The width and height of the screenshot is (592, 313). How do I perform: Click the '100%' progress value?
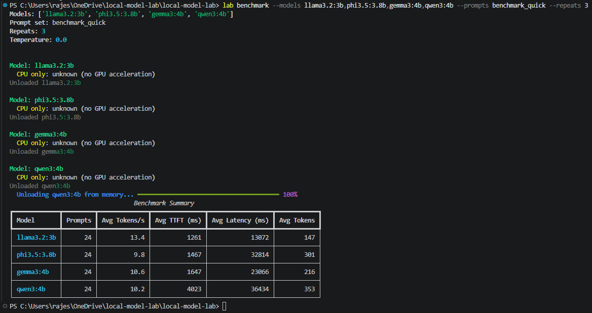click(x=290, y=195)
